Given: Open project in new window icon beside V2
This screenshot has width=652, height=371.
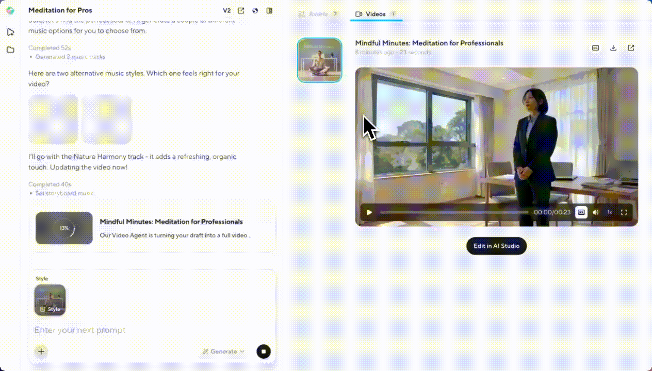Looking at the screenshot, I should coord(241,11).
